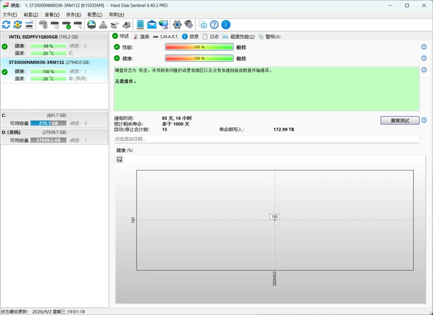Screen dimensions: 433x315
Task: Switch to the 信息 tab
Action: [x=190, y=37]
